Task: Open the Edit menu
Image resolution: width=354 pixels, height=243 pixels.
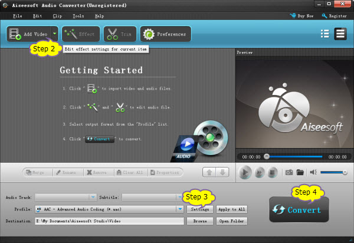Action: click(x=37, y=16)
